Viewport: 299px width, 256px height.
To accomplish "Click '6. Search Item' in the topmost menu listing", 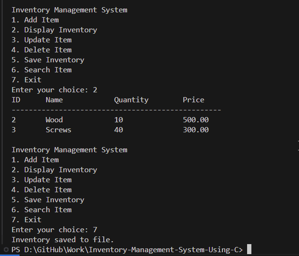I will pyautogui.click(x=41, y=70).
